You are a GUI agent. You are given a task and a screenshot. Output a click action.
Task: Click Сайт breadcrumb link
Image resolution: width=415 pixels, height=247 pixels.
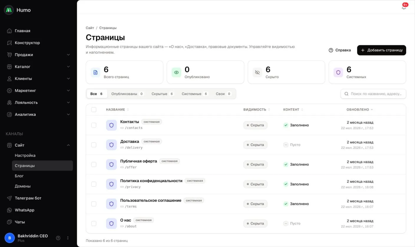click(90, 28)
